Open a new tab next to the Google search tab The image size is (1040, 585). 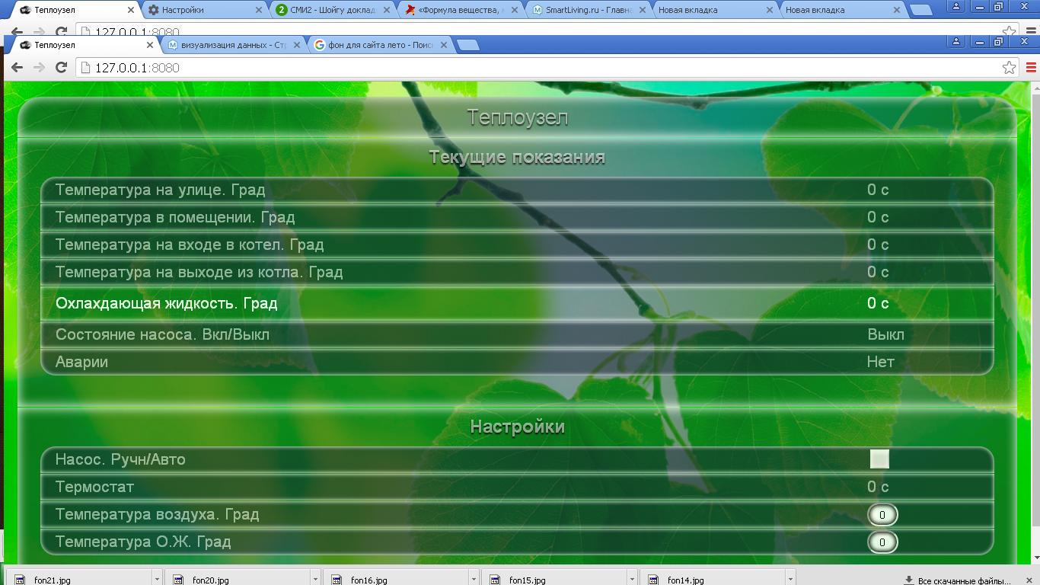coord(467,45)
